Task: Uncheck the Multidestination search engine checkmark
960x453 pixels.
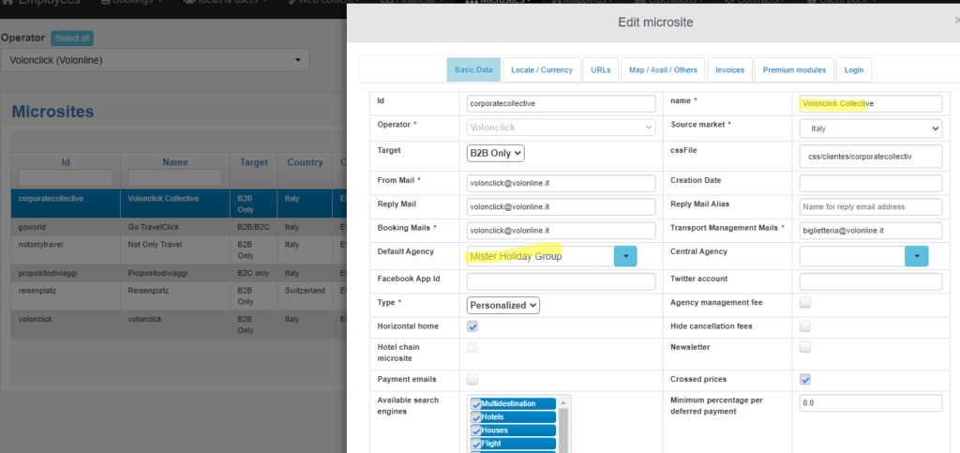Action: click(477, 404)
